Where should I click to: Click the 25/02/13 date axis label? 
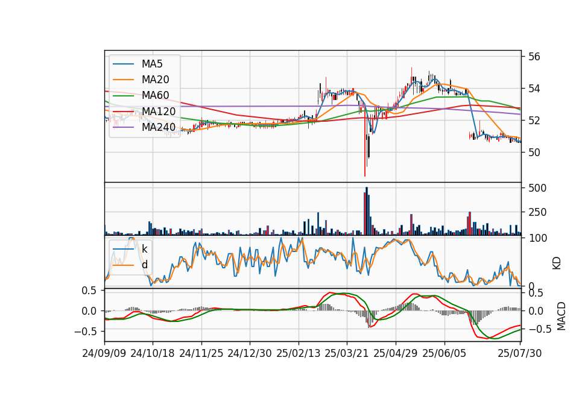[299, 353]
